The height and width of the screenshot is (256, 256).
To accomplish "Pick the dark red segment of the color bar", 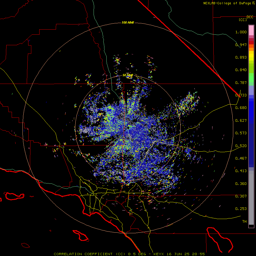I will point(251,43).
